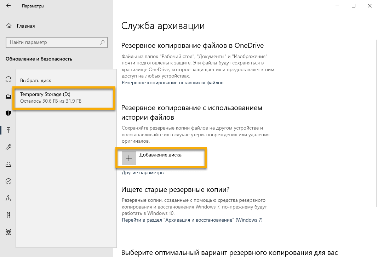This screenshot has width=378, height=257.
Task: Click the Обновление и безопасность heading
Action: pyautogui.click(x=39, y=59)
